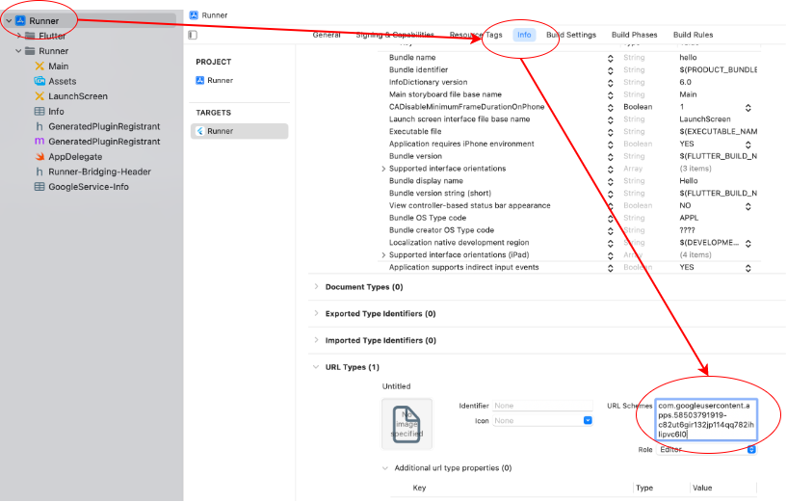Expand the Flutter folder
The width and height of the screenshot is (787, 502).
click(18, 36)
